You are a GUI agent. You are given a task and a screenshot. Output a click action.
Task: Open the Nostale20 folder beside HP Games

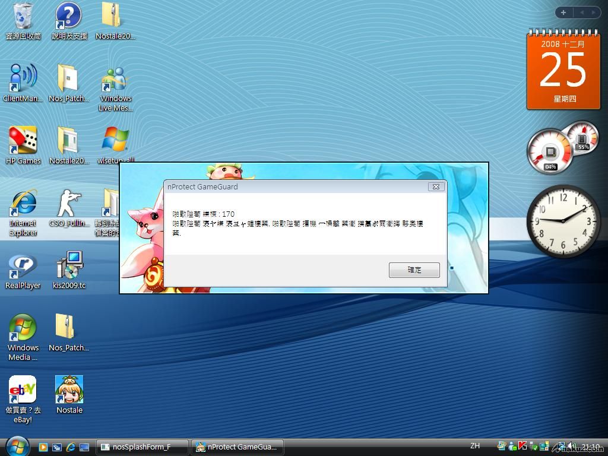[x=68, y=145]
